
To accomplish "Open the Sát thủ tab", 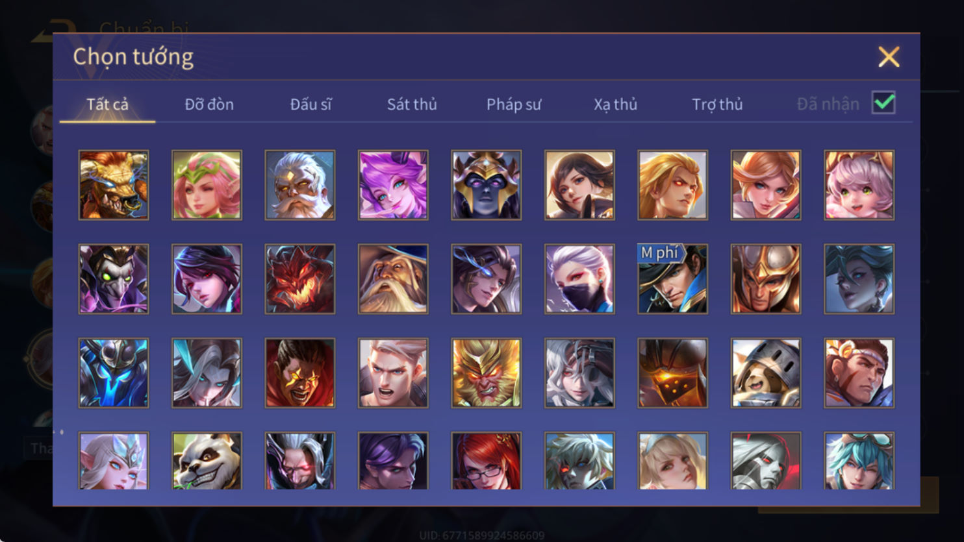I will (412, 104).
